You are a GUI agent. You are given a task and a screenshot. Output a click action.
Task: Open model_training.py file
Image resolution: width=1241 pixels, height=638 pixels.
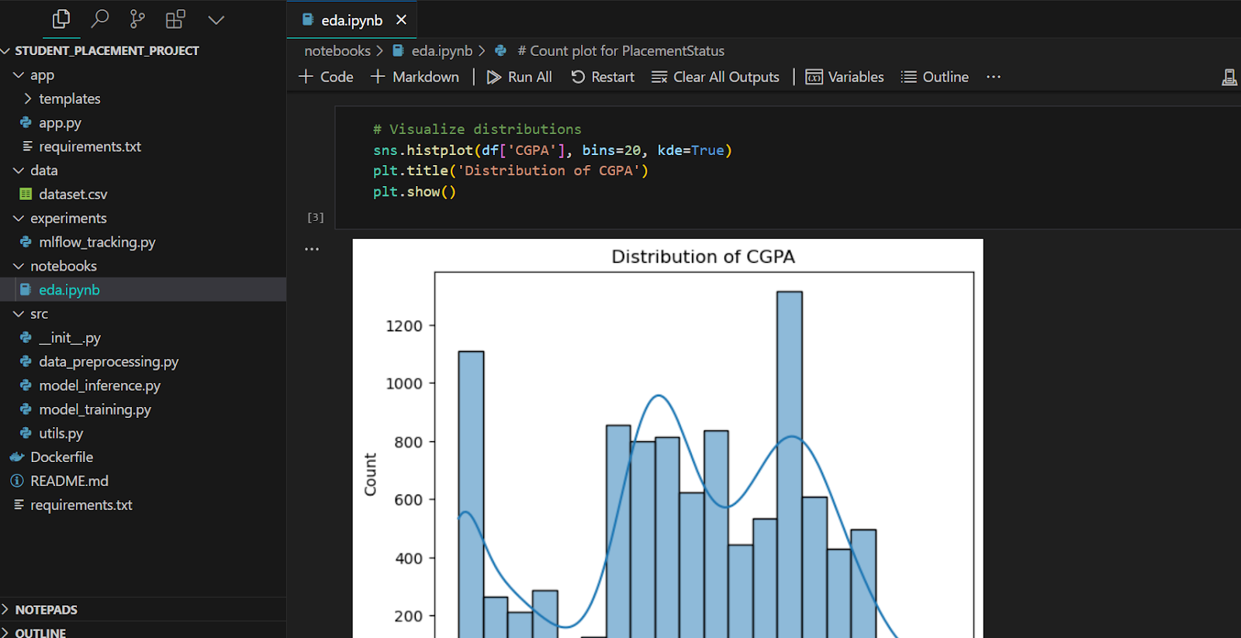[143, 409]
